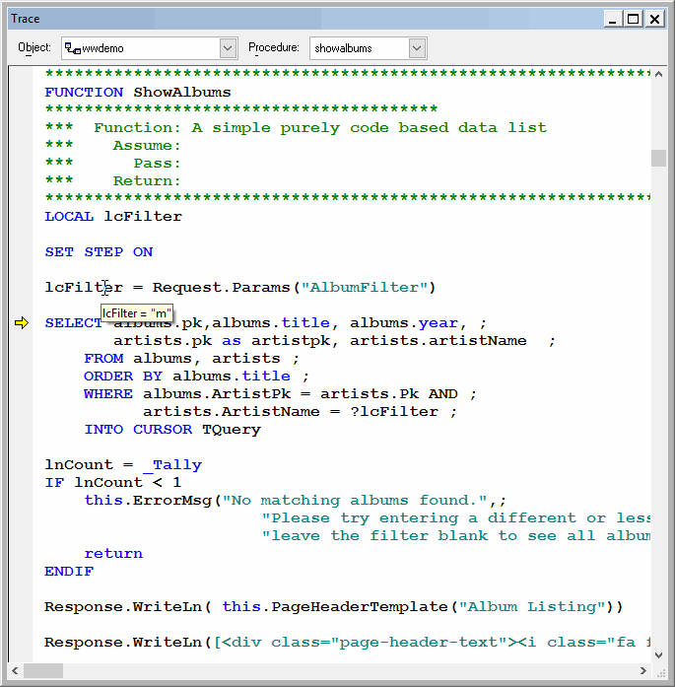Screen dimensions: 675x687
Task: Place cursor on LOCAL lcFilter line
Action: pos(113,216)
